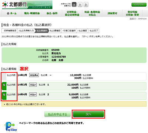Click the 14年4月 row text
The image size is (148, 133).
22,95
